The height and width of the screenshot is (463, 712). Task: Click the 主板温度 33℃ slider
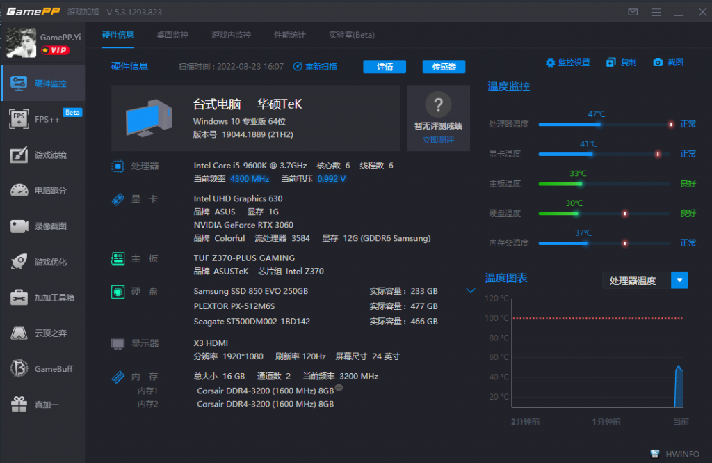[604, 184]
